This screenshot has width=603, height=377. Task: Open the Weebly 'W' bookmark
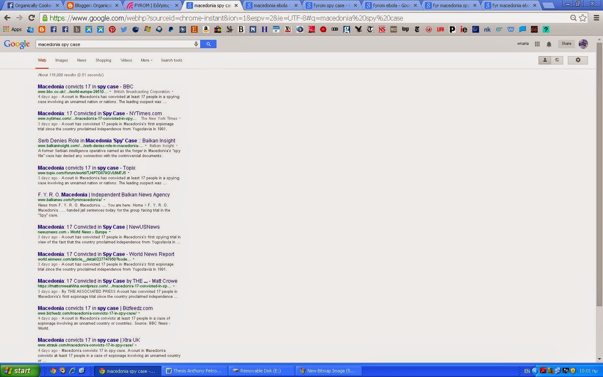tap(511, 29)
